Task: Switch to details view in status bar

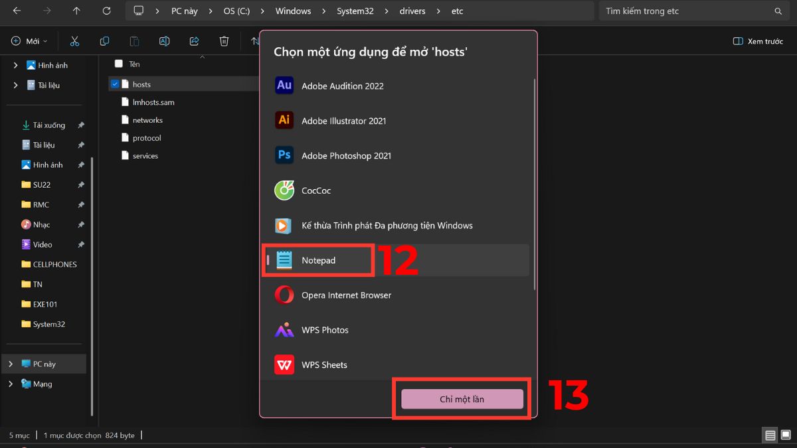Action: click(x=769, y=435)
